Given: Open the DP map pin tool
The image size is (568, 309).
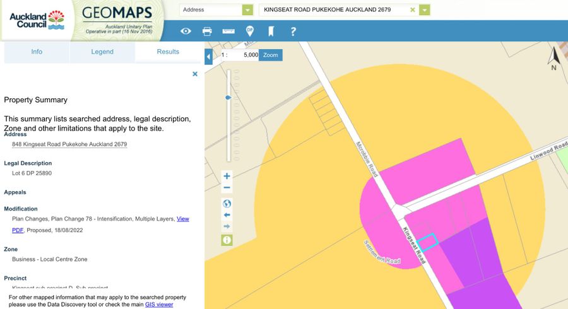Looking at the screenshot, I should [249, 31].
